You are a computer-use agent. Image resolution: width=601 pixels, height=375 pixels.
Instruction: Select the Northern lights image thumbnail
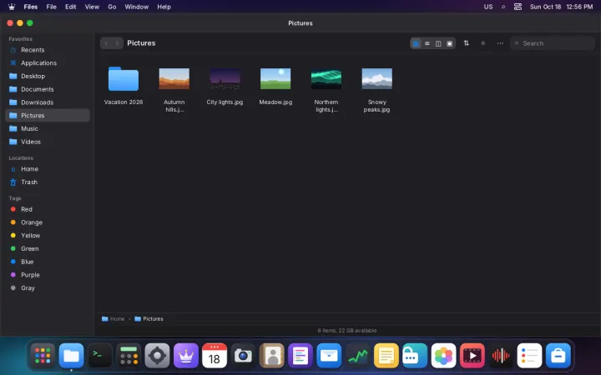click(x=326, y=79)
